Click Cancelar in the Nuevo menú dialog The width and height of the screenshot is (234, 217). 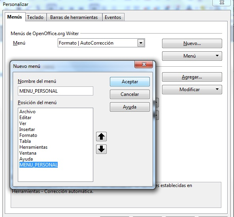pyautogui.click(x=130, y=94)
